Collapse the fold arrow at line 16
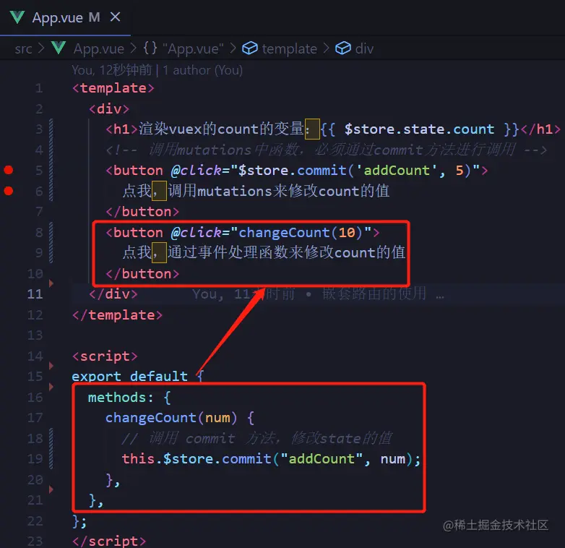 51,387
